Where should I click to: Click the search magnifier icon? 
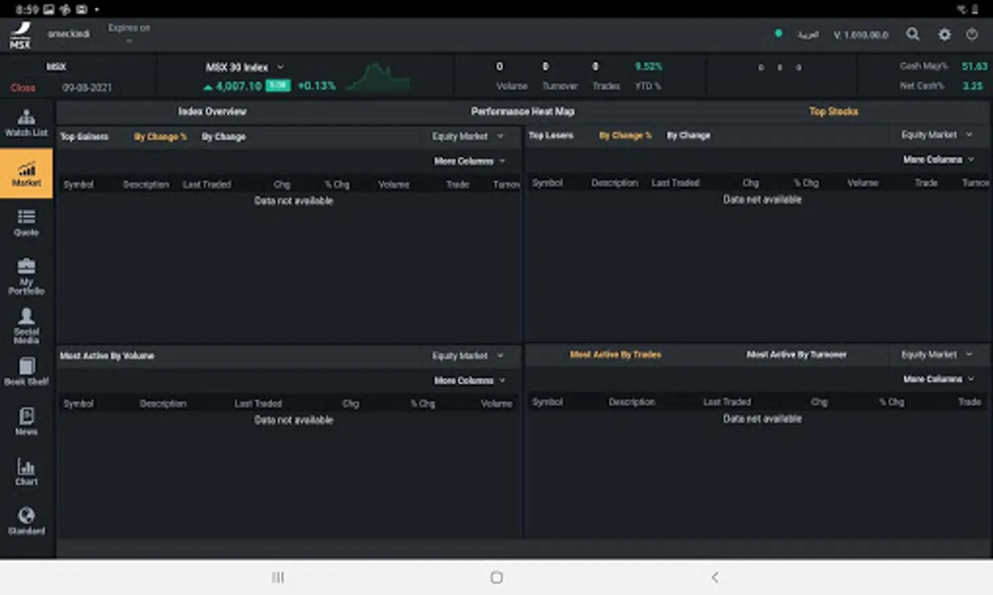913,34
